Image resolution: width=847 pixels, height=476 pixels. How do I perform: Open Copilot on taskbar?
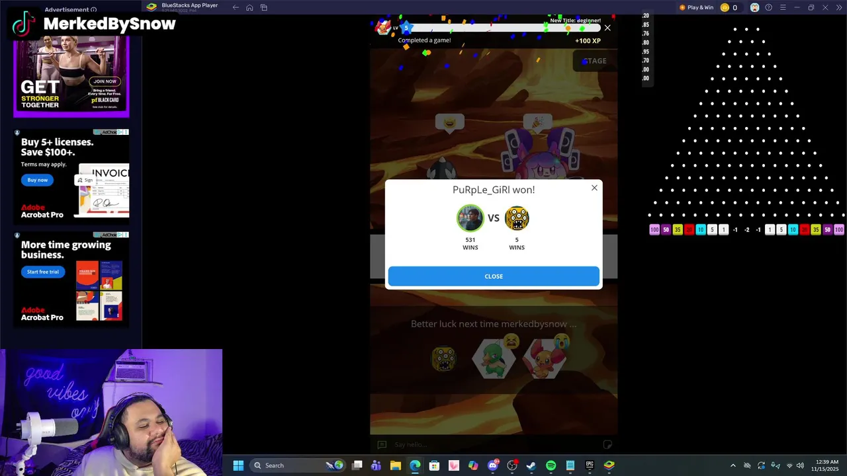[473, 465]
